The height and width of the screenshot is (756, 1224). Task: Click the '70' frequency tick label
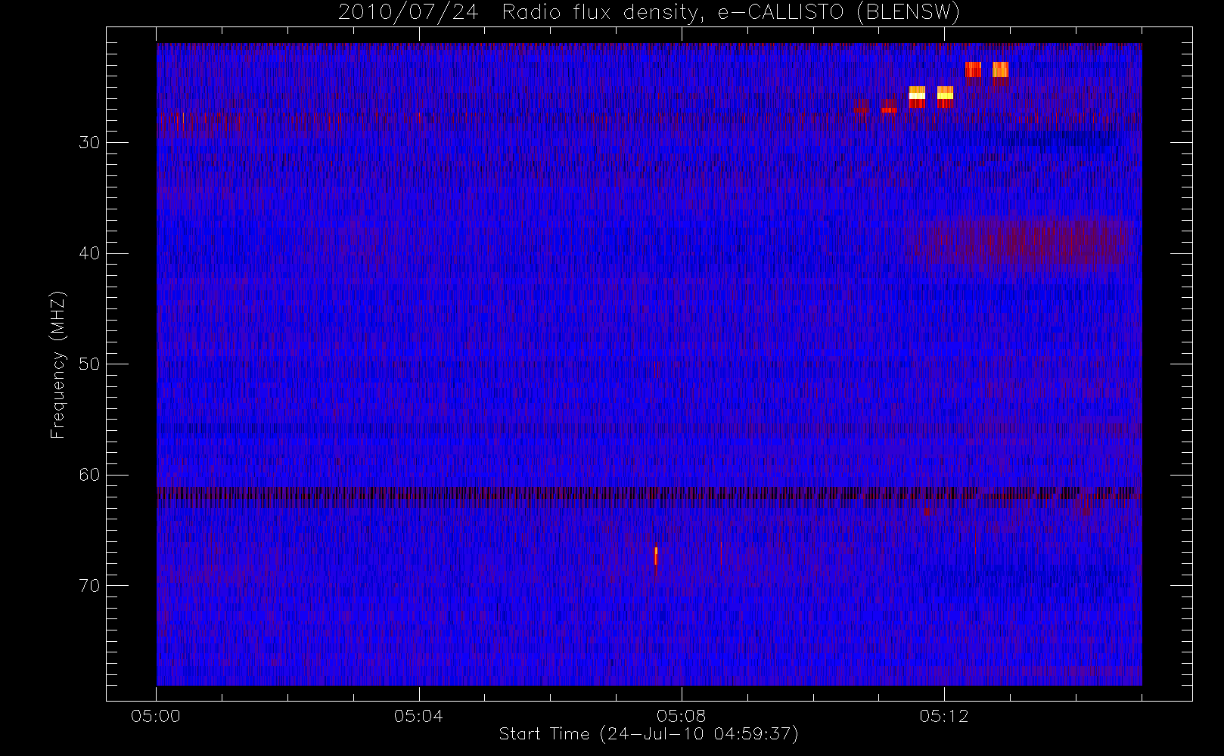coord(89,586)
